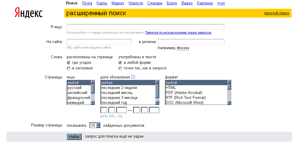
Task: Click the end date month field
Action: click(144, 110)
